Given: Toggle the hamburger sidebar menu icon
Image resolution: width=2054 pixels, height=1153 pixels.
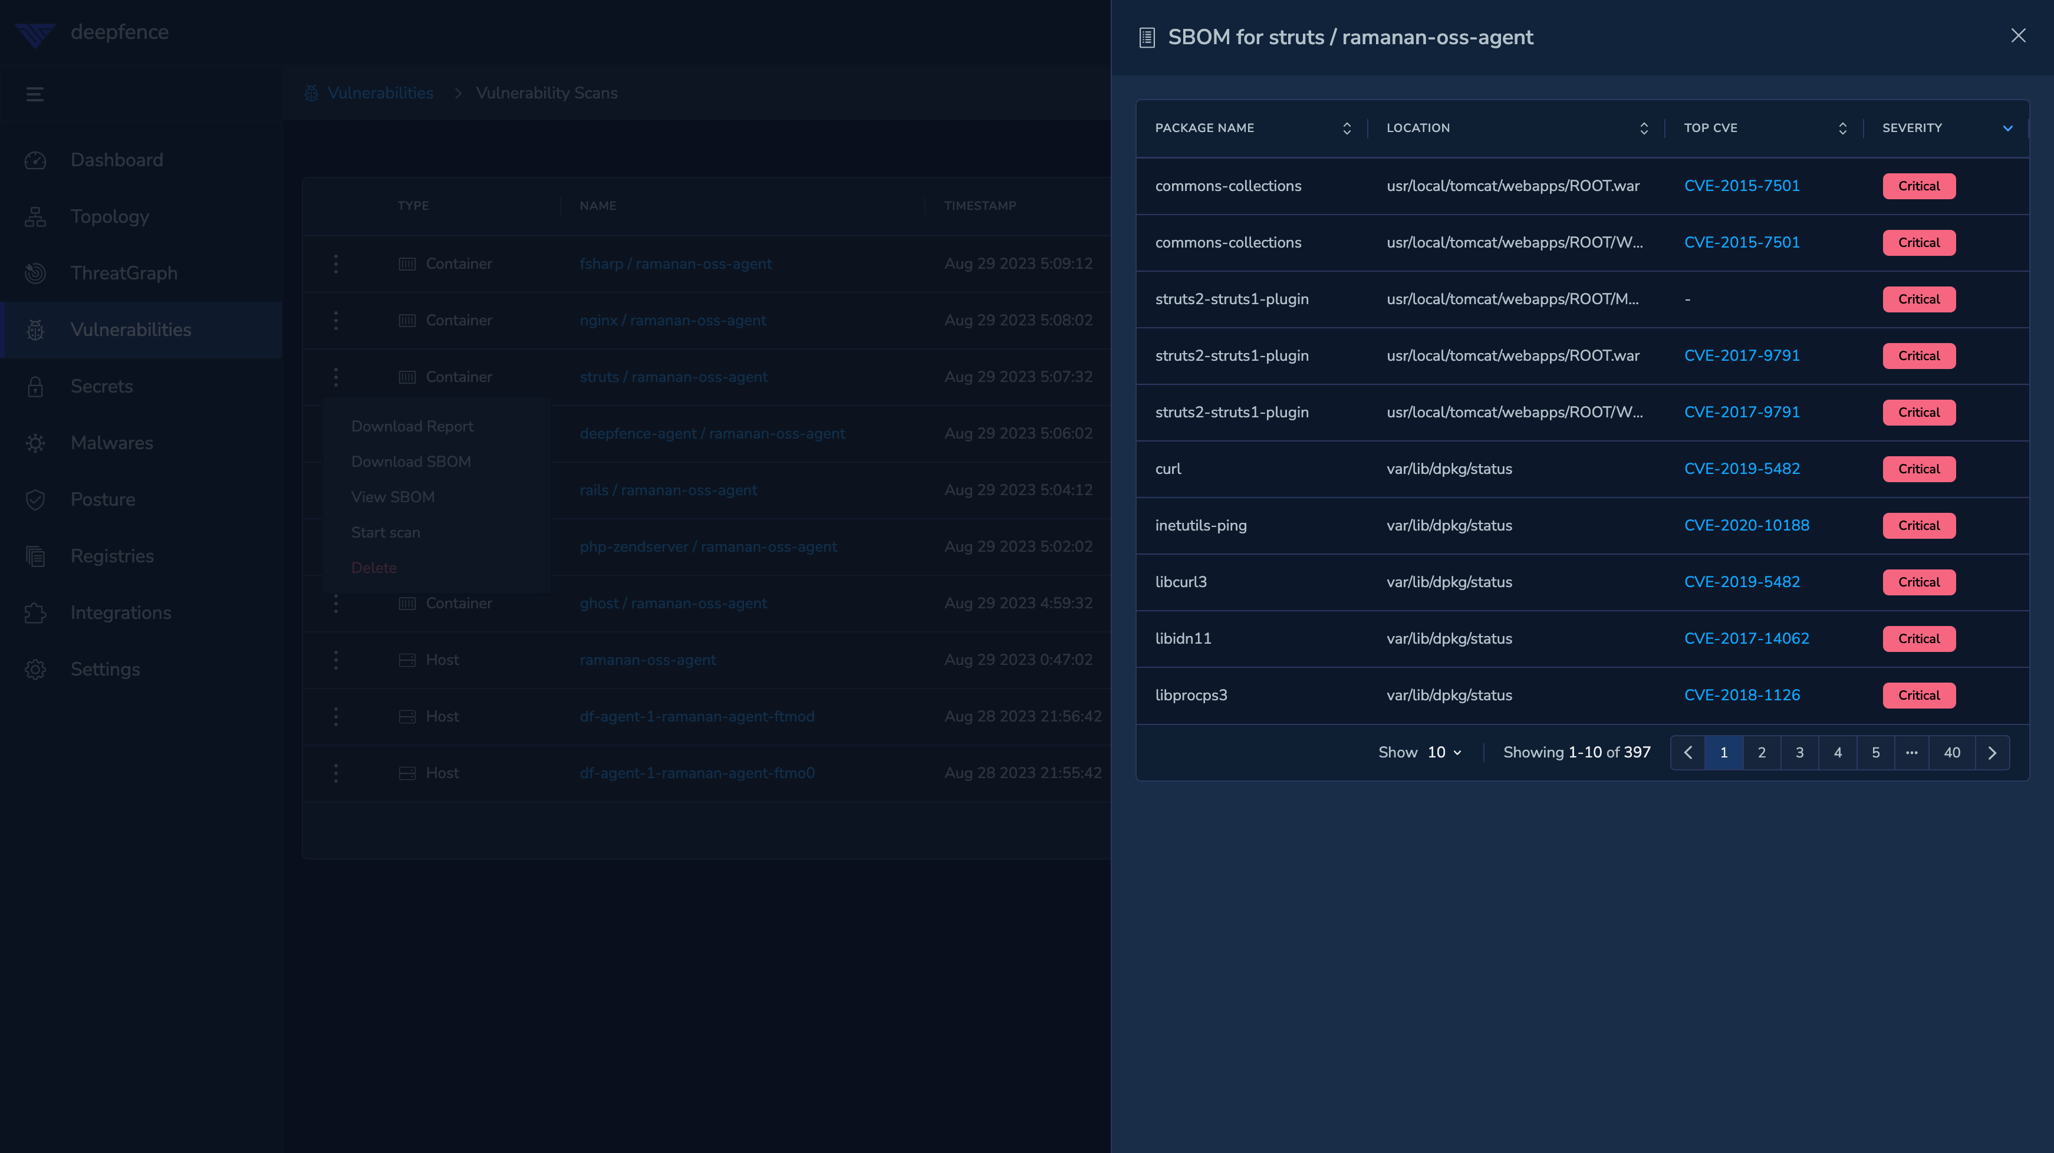Looking at the screenshot, I should pyautogui.click(x=34, y=94).
